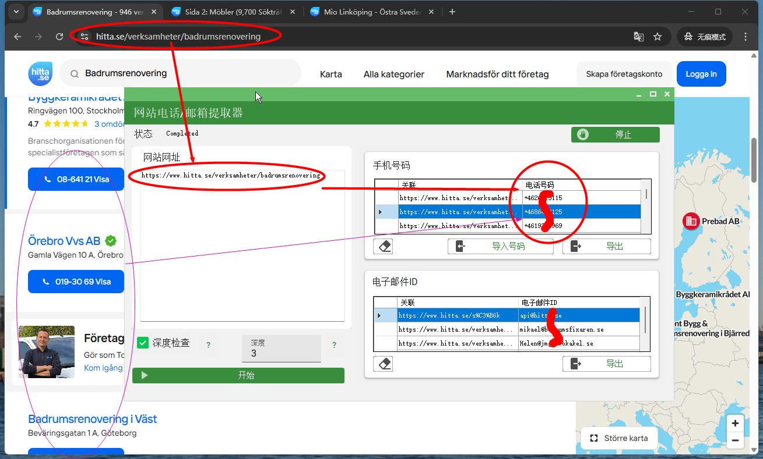The width and height of the screenshot is (763, 459).
Task: Select the phone row ending in 115
Action: pos(507,198)
